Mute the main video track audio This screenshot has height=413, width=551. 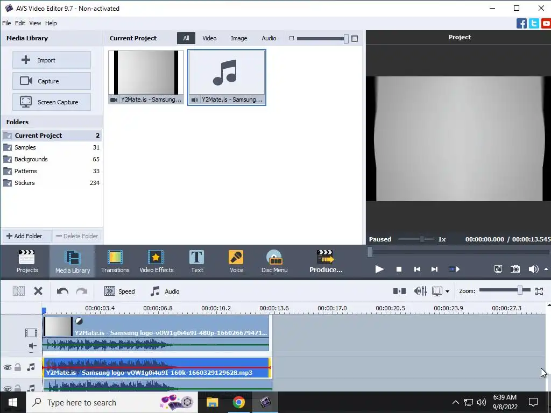pos(32,347)
